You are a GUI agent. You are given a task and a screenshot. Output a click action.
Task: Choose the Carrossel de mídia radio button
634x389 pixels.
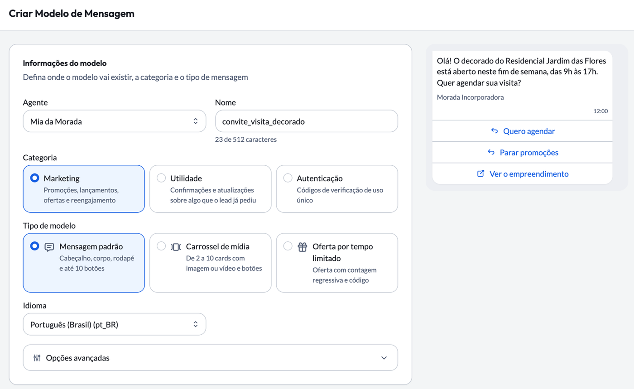[x=161, y=246]
